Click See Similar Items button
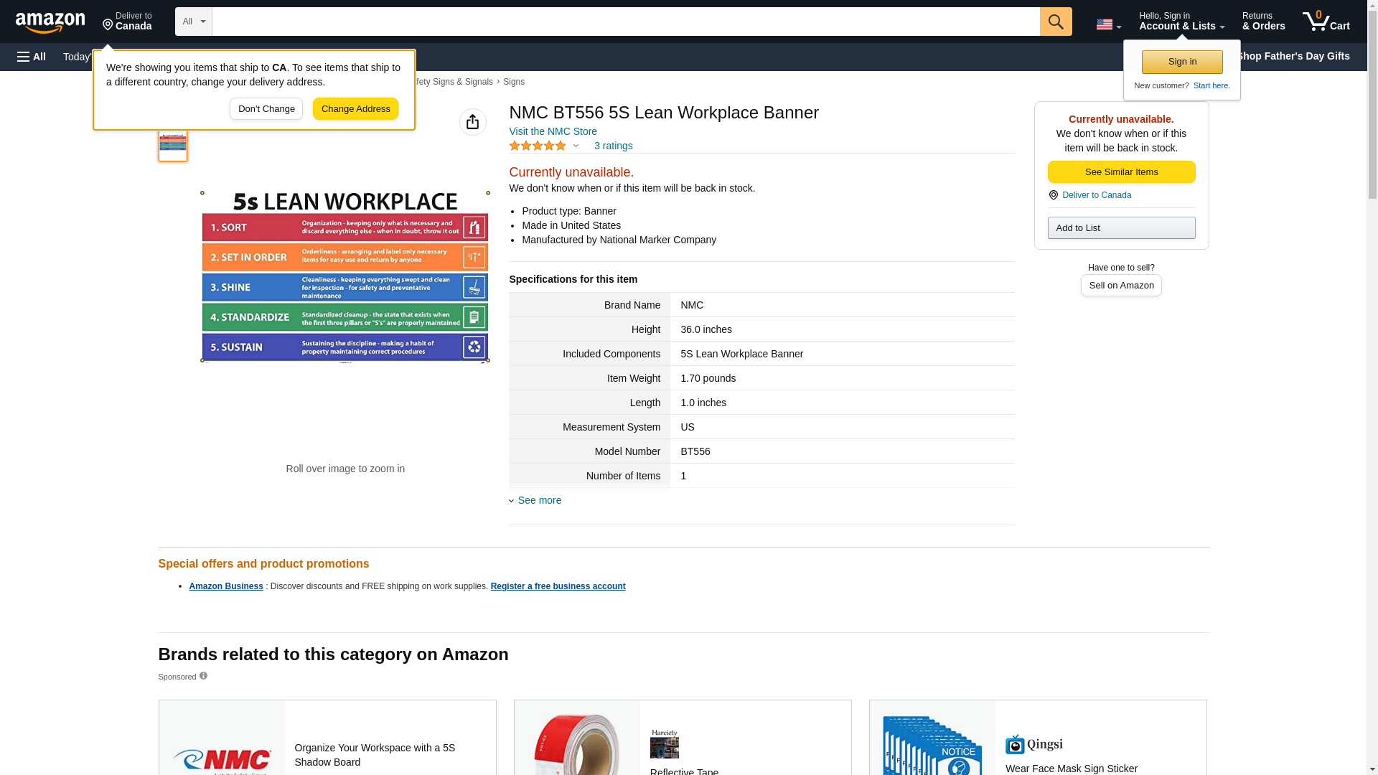Screen dimensions: 1378x775 tap(1121, 172)
